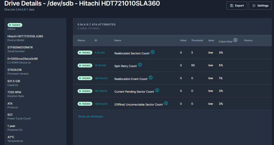The height and width of the screenshot is (145, 274).
Task: Click PASSED badge in Spin Retry Count row
Action: tap(85, 66)
